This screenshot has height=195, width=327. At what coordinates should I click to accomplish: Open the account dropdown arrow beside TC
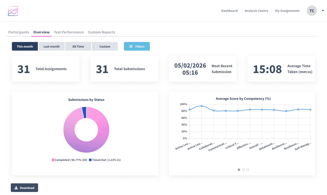(x=323, y=11)
